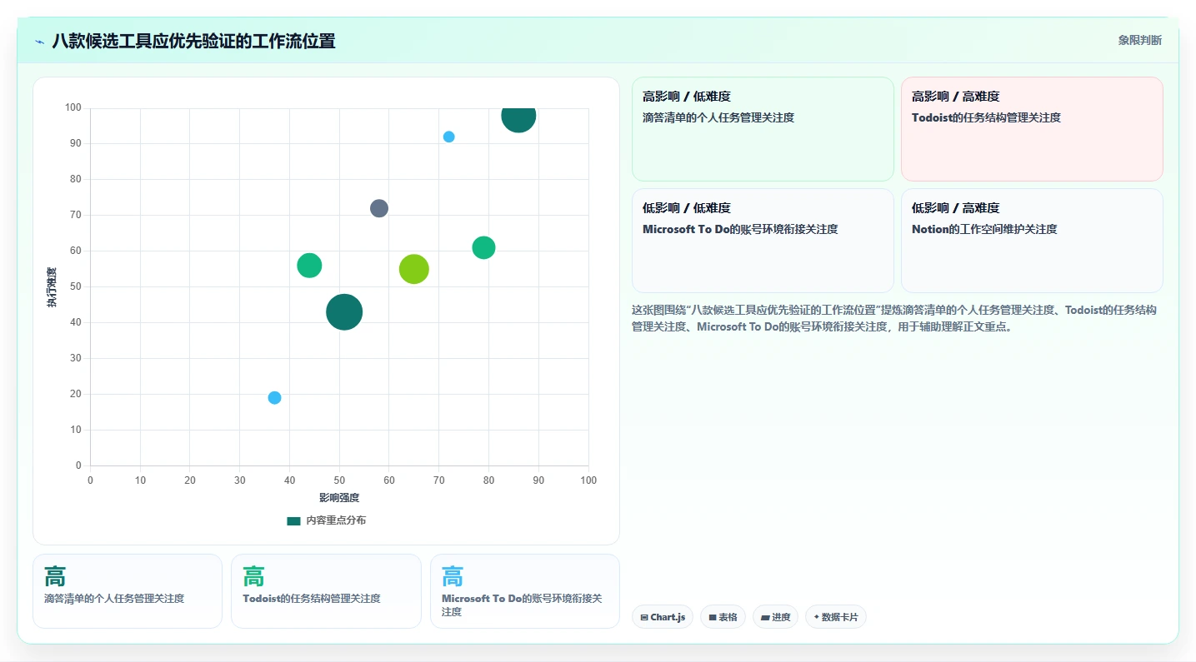Viewport: 1196px width, 662px height.
Task: Click the 内容重点分布 legend color box
Action: pyautogui.click(x=293, y=520)
